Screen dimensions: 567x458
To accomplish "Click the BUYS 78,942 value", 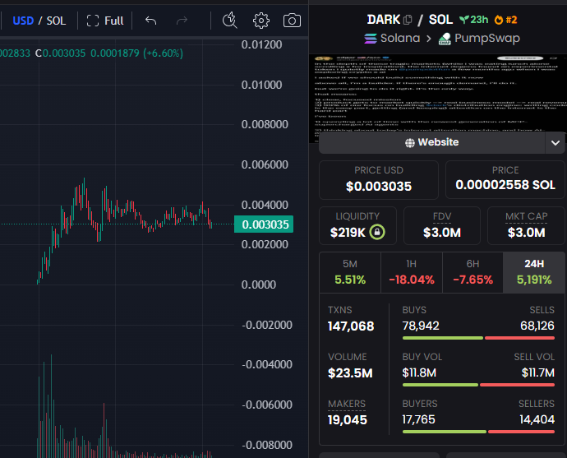I will [421, 326].
